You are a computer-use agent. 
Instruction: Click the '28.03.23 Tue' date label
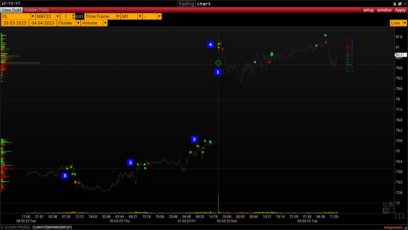pos(26,221)
